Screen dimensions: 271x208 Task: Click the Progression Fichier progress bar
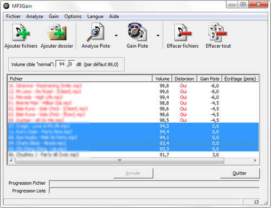click(x=154, y=183)
